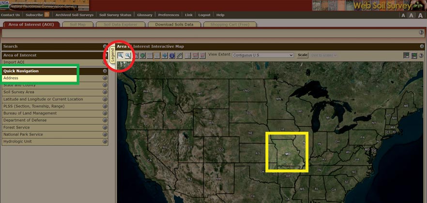The width and height of the screenshot is (427, 203).
Task: Click the measure distance ruler tool
Action: [x=179, y=56]
